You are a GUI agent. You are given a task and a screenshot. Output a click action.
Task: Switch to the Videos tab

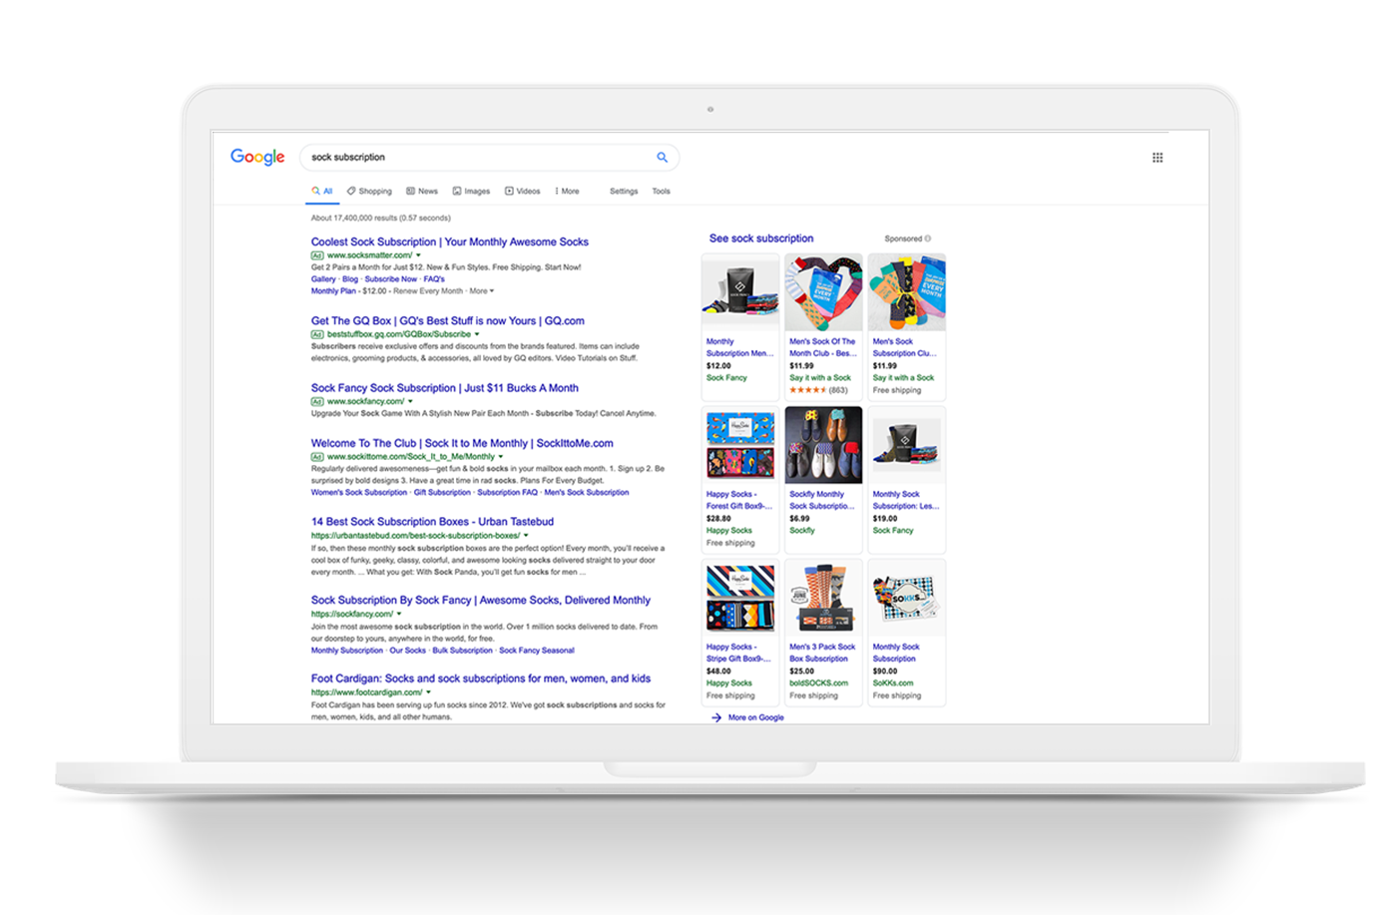pyautogui.click(x=523, y=191)
